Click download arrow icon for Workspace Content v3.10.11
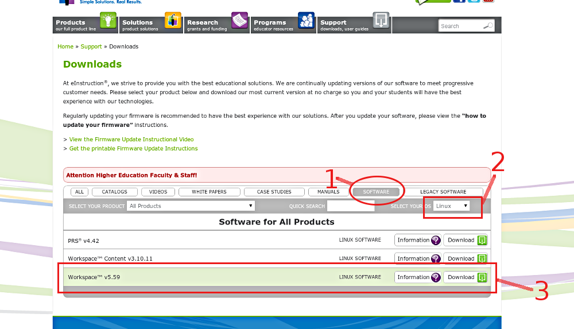Screen dimensions: 574x329 pos(482,258)
